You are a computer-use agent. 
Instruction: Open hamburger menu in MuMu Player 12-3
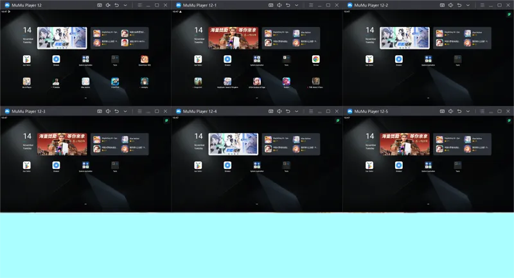click(x=139, y=111)
